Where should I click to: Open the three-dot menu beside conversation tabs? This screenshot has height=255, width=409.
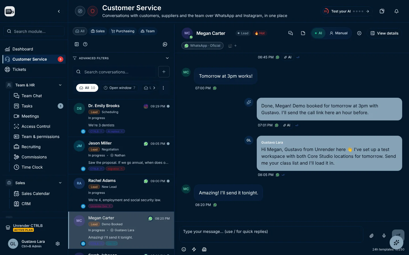pos(163,88)
